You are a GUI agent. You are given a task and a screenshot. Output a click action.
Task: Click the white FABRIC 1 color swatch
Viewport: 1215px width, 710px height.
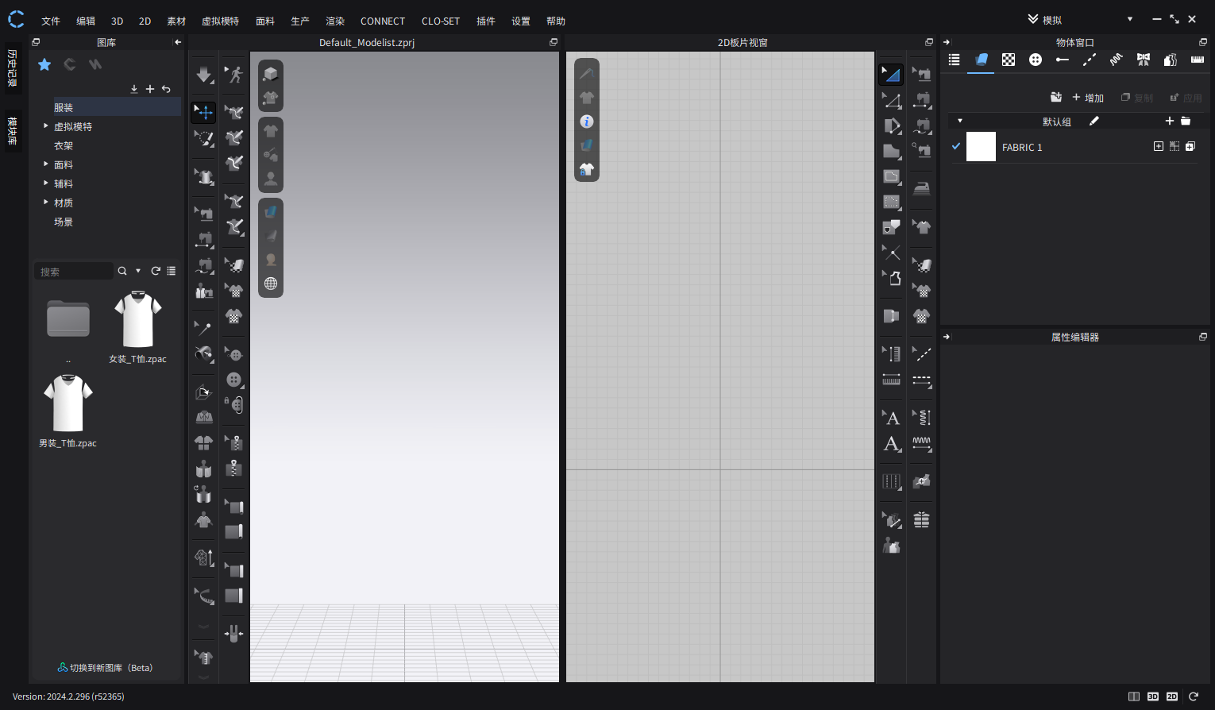pyautogui.click(x=981, y=147)
